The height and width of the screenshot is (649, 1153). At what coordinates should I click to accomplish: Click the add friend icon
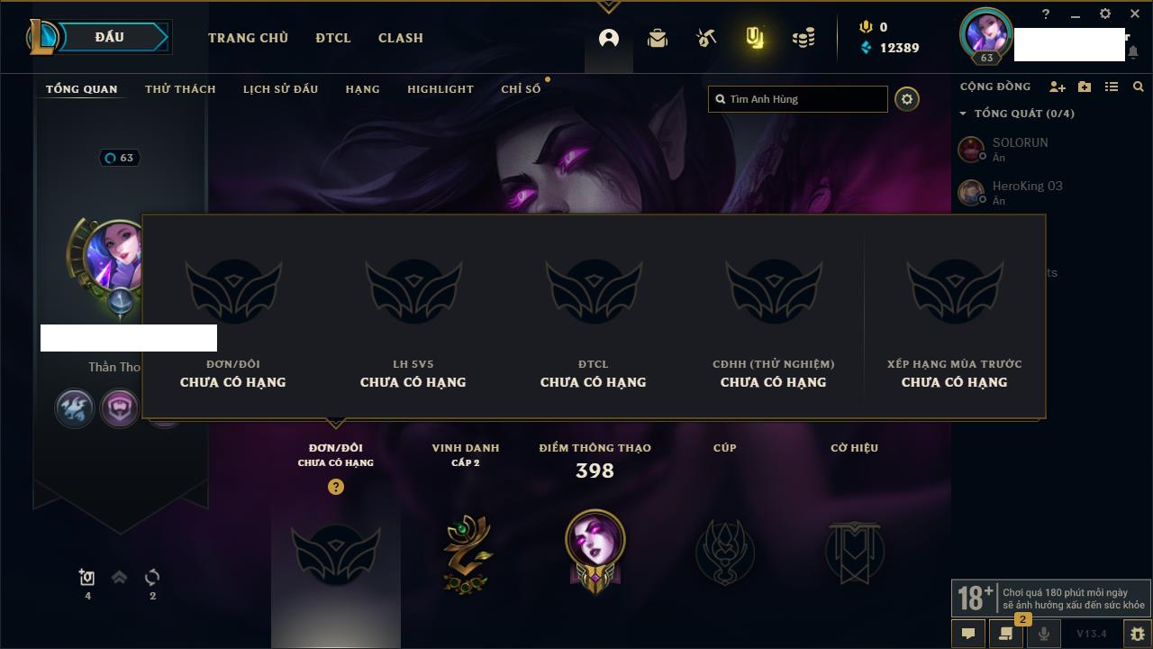point(1058,87)
